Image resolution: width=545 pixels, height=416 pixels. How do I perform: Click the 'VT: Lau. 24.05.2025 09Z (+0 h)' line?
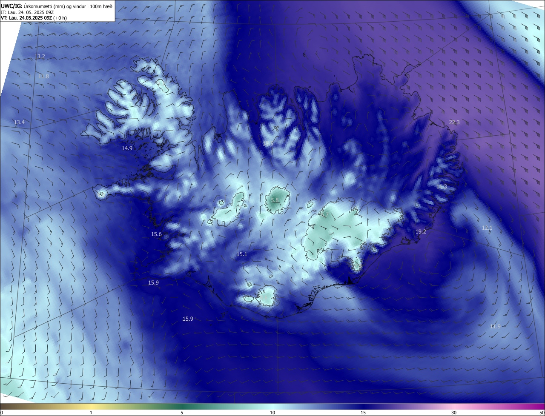tap(34, 18)
